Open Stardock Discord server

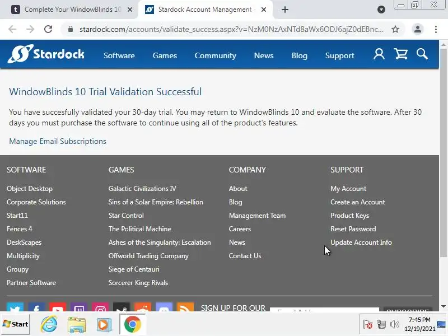click(164, 307)
